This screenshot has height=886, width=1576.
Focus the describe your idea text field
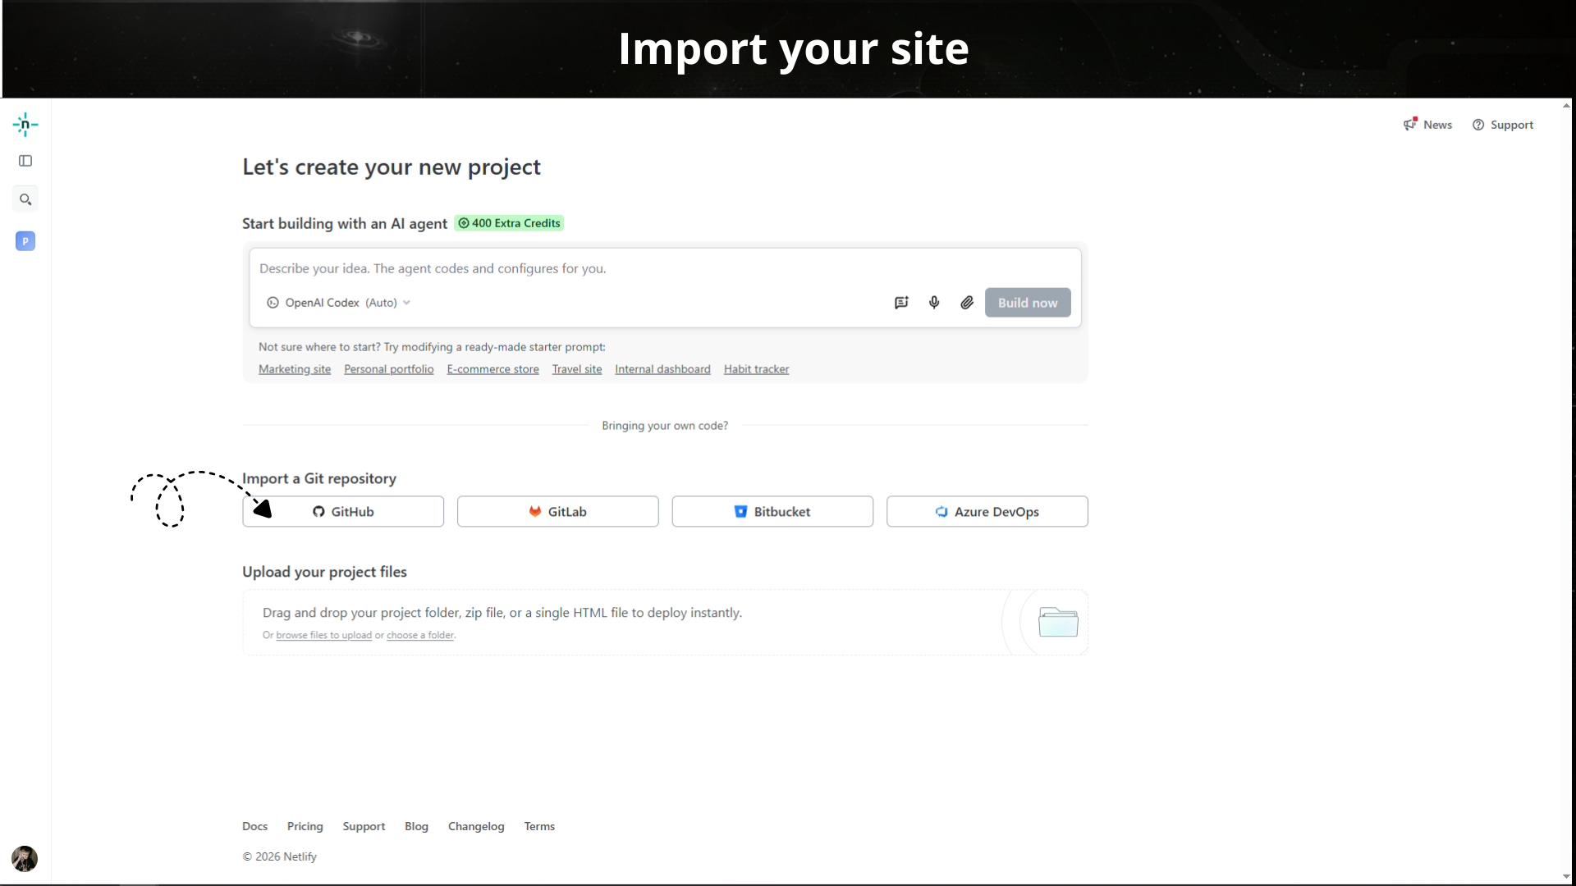coord(665,269)
